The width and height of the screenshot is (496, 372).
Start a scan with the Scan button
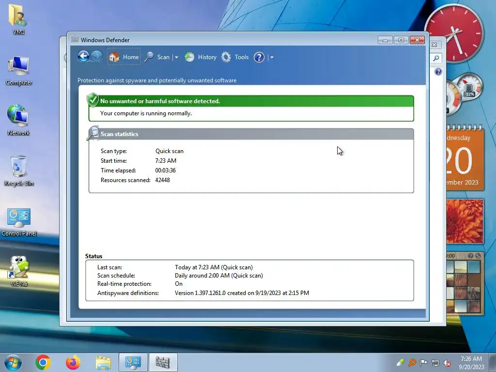click(157, 57)
